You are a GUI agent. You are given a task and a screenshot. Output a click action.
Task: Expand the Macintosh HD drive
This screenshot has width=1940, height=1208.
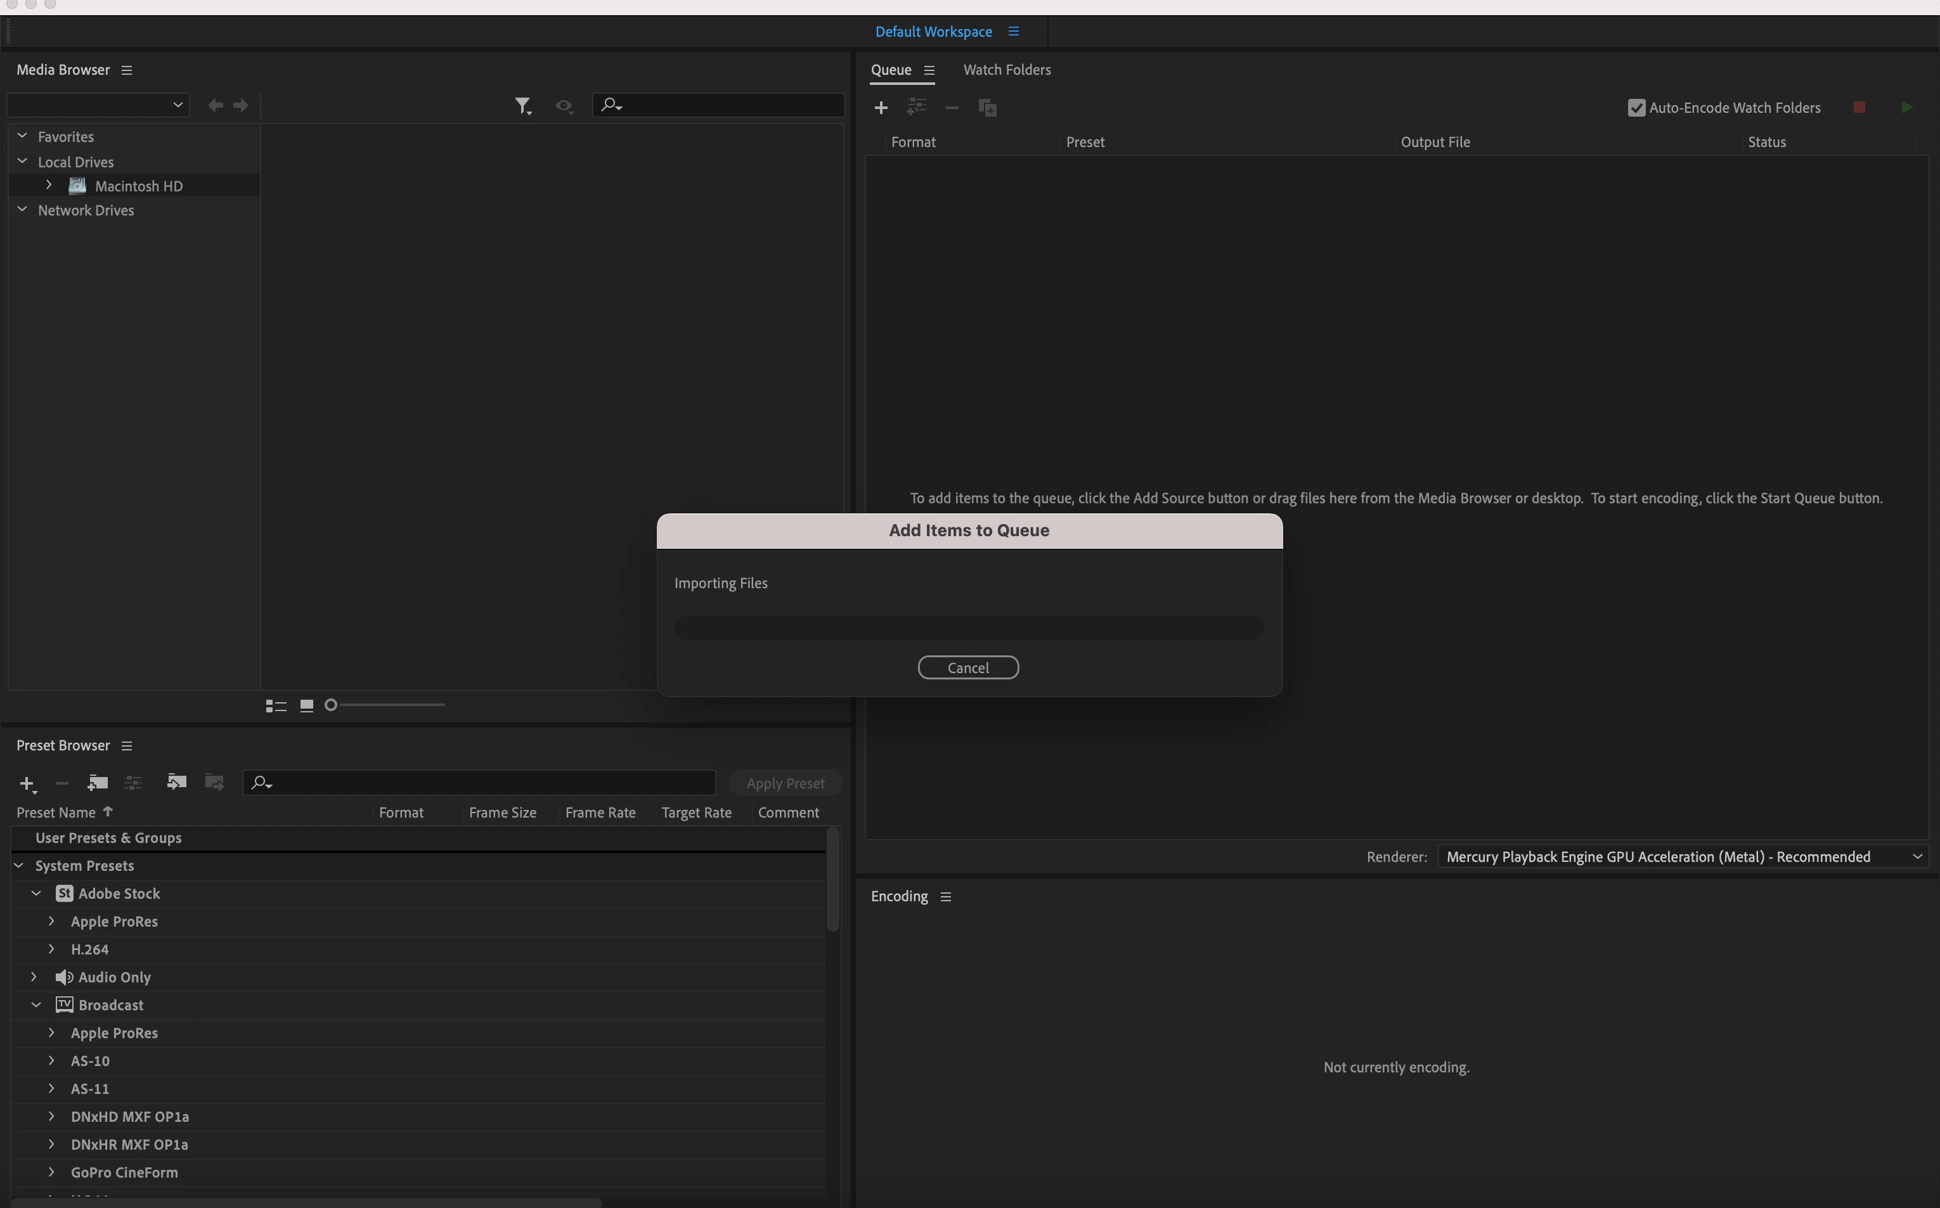(49, 185)
